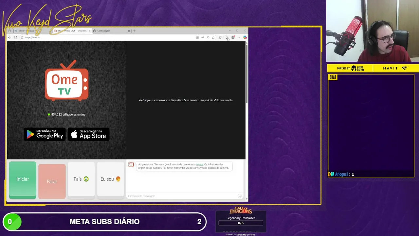Screen dimensions: 419x236
Task: Click the Google Play download badge
Action: click(x=45, y=134)
